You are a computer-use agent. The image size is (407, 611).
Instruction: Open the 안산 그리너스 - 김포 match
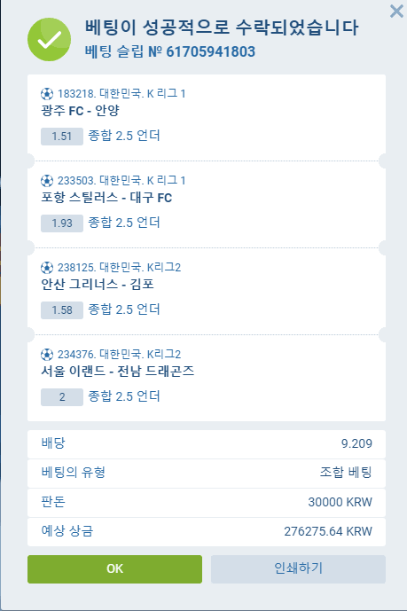(x=98, y=284)
